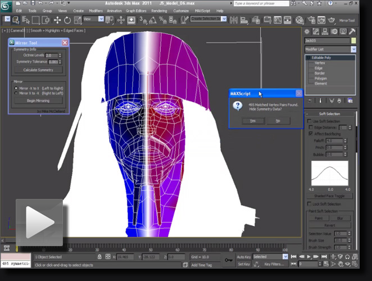Click Shaded Face Toggle button
Image resolution: width=372 pixels, height=281 pixels.
coord(329,196)
